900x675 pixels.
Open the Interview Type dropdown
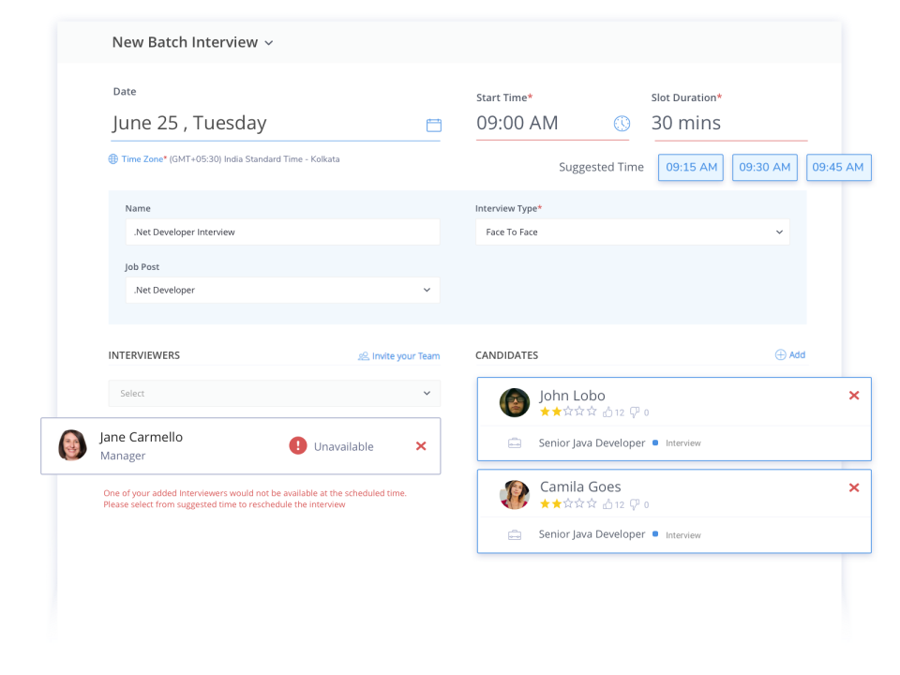click(632, 232)
